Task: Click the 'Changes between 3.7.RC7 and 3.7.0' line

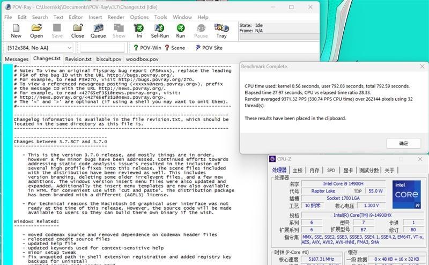Action: tap(61, 142)
